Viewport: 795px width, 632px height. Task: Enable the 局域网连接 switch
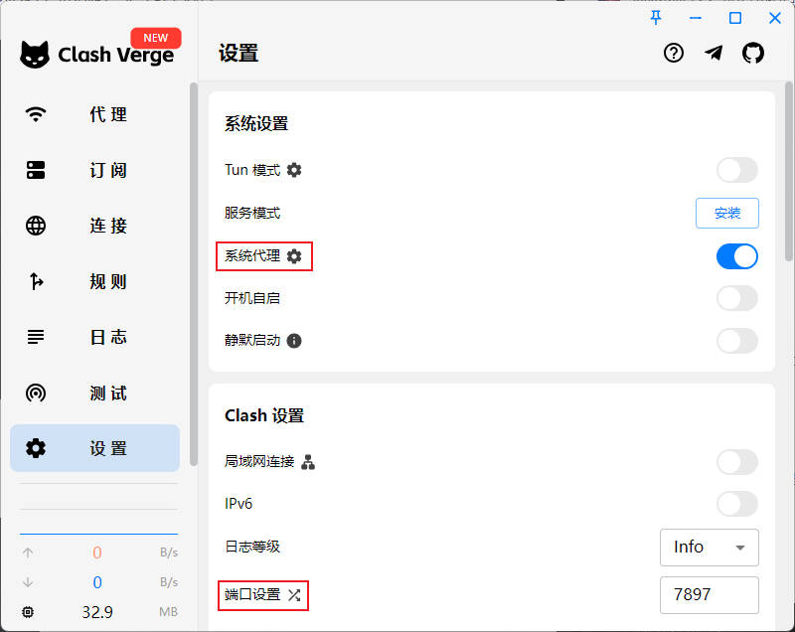(737, 462)
